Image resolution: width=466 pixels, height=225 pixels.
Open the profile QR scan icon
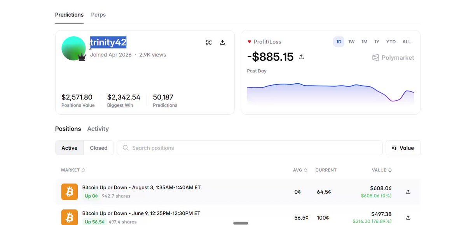[209, 42]
